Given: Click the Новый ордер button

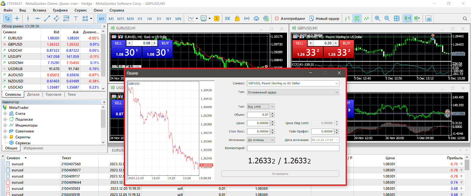Looking at the screenshot, I should [x=324, y=19].
